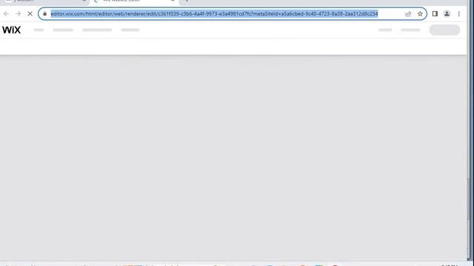Open the browser side panel icon
Viewport: 474px width, 266px height.
pyautogui.click(x=435, y=14)
